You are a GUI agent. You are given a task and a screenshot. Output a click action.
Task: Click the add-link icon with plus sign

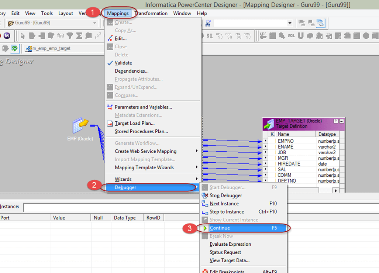pos(302,23)
